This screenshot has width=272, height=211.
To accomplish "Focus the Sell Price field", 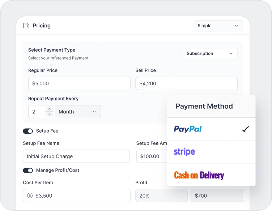I will pos(186,83).
